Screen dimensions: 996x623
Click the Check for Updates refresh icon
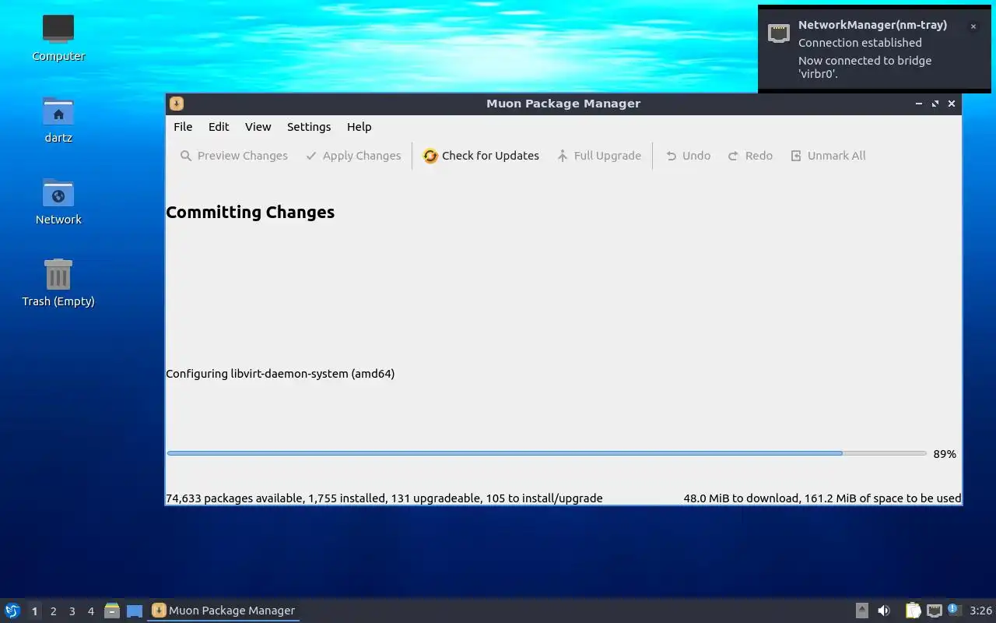[430, 156]
